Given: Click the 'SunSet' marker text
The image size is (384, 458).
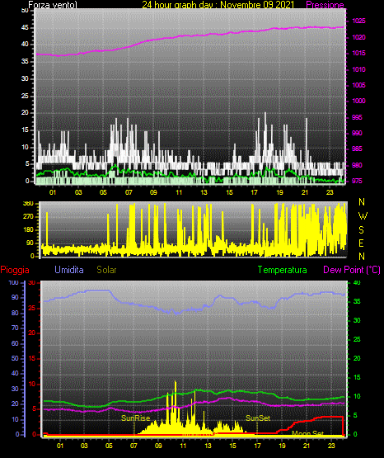Looking at the screenshot, I should click(258, 418).
